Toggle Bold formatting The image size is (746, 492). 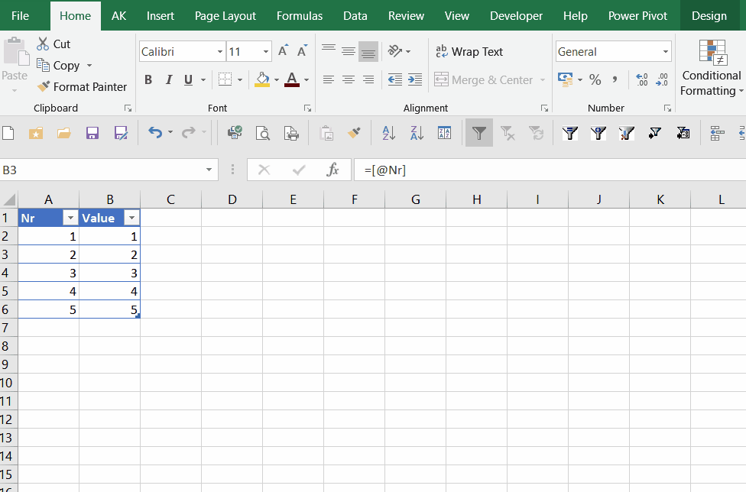click(148, 79)
